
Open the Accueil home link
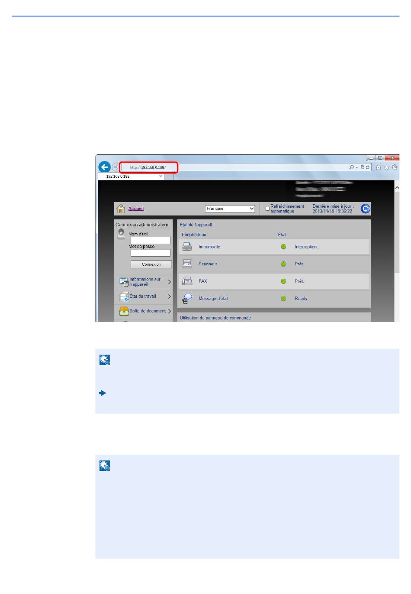click(x=136, y=209)
